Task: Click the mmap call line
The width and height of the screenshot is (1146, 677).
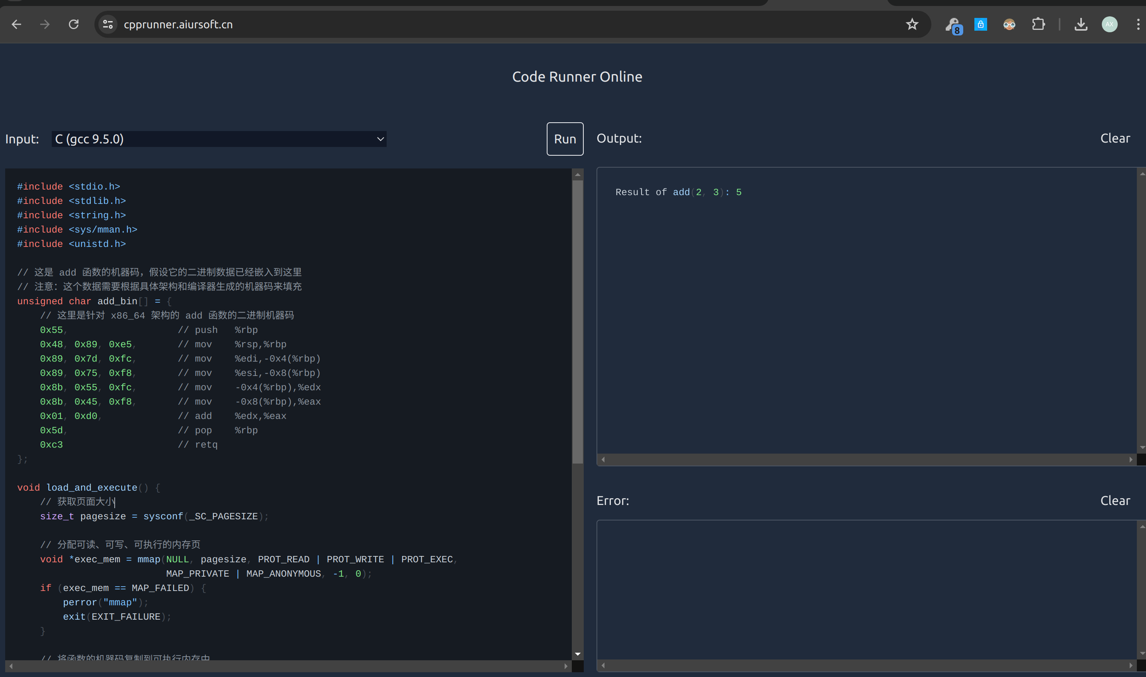Action: coord(248,559)
